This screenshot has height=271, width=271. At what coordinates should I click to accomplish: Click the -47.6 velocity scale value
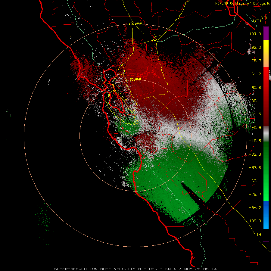tap(255, 168)
